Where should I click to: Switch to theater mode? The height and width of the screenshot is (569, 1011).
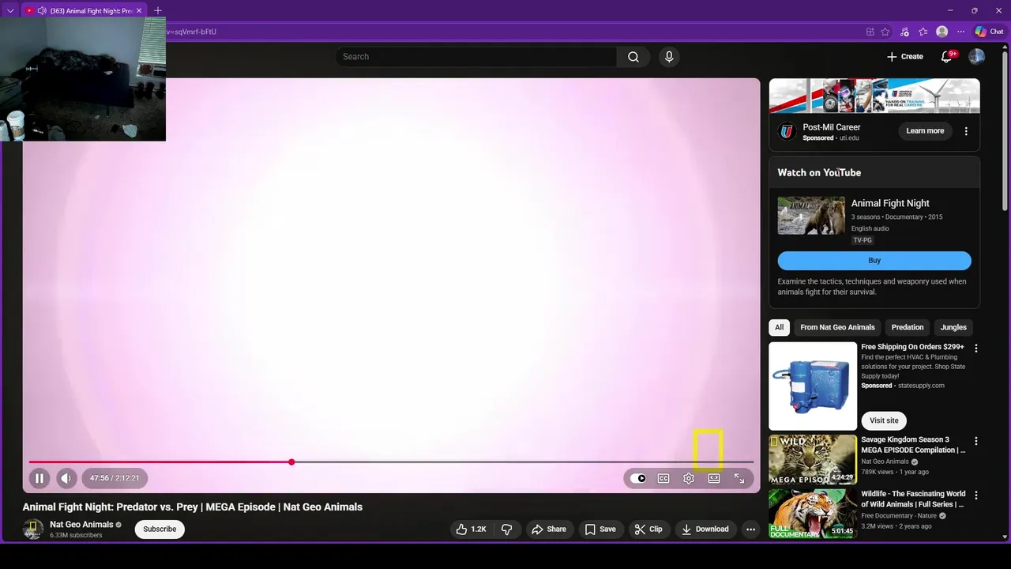click(x=714, y=478)
